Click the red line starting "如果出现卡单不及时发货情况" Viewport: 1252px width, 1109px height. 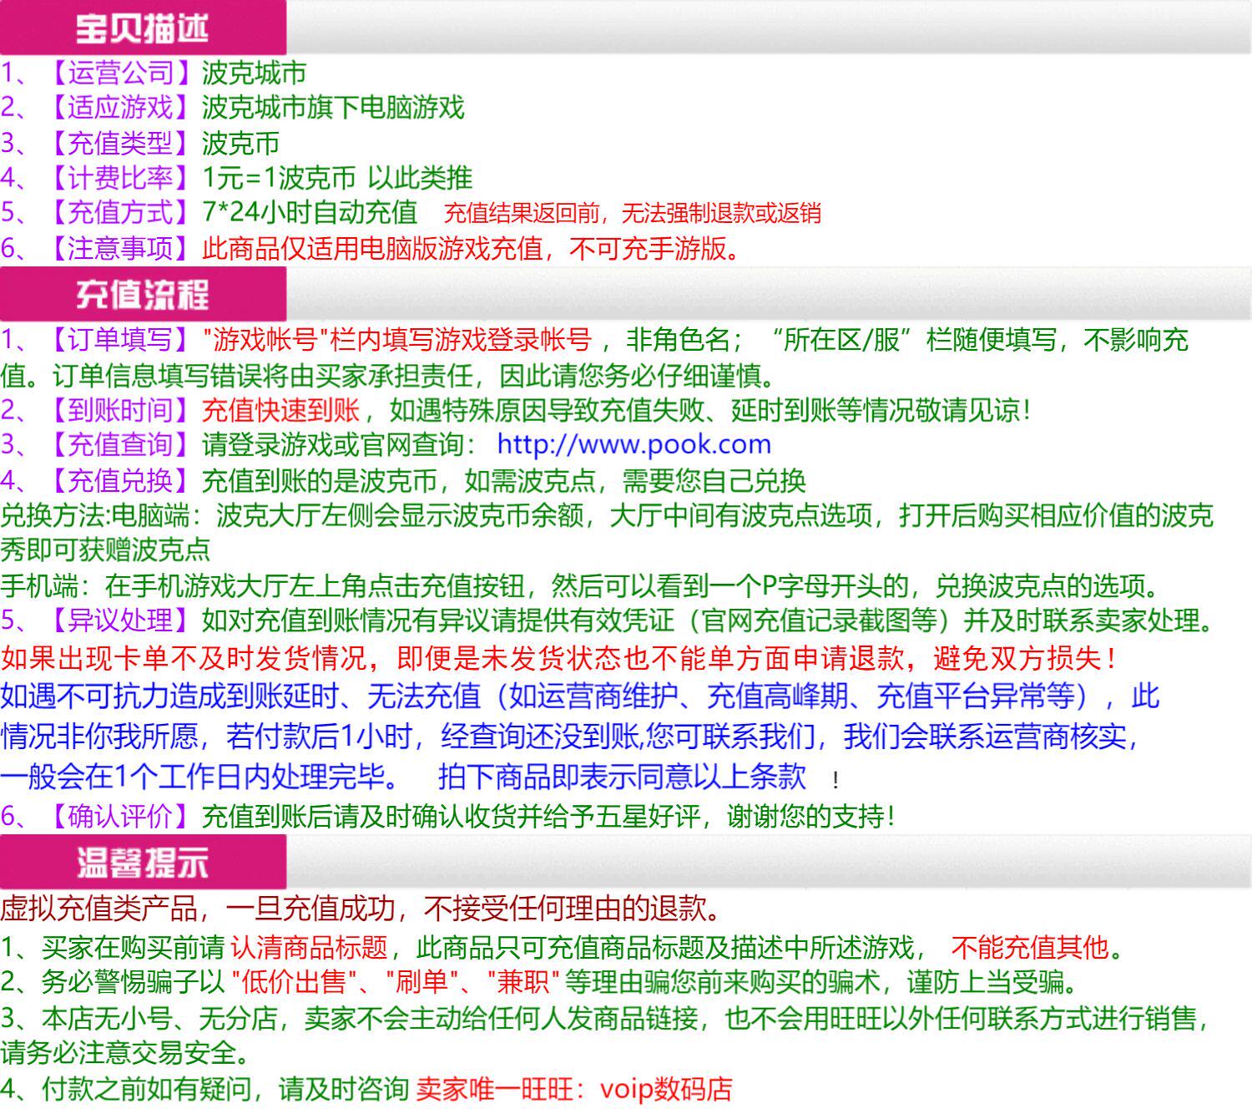point(558,659)
